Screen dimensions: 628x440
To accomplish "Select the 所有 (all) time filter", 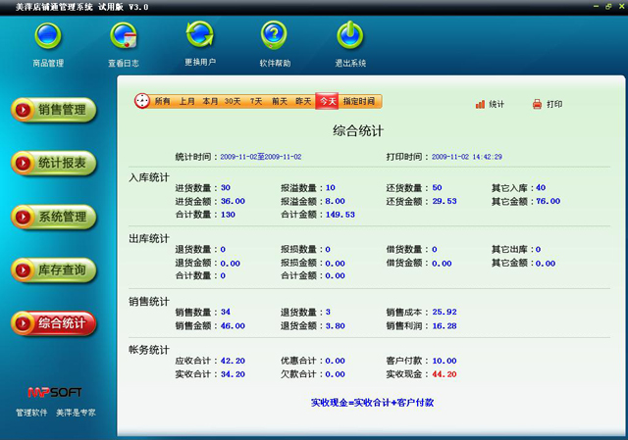I will 162,101.
